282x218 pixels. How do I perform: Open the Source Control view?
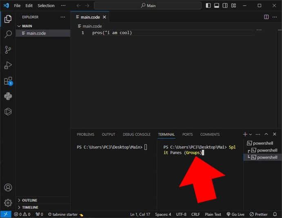[8, 50]
